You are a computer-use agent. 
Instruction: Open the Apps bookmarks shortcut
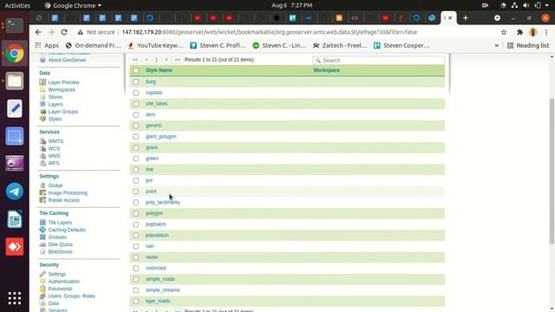(47, 45)
